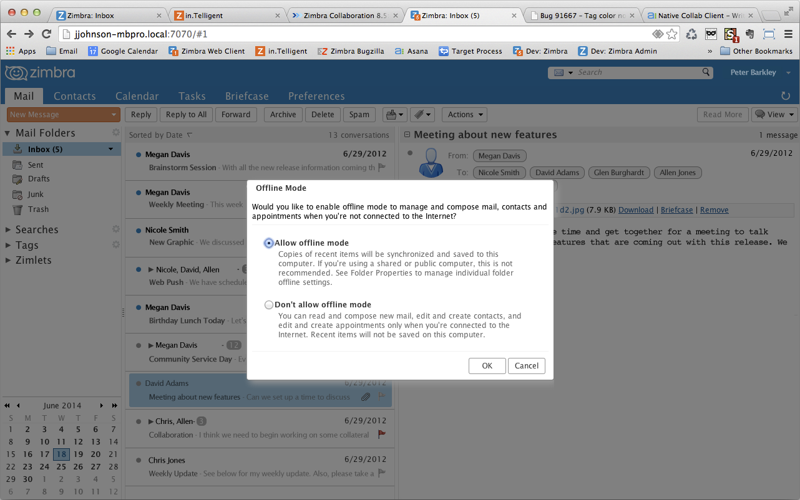Open Inbox folder dropdown arrow
This screenshot has width=800, height=500.
[110, 150]
